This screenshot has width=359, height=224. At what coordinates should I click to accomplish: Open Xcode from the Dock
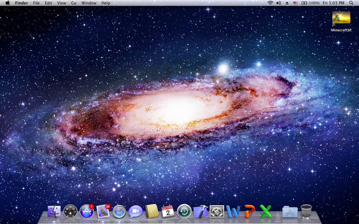pyautogui.click(x=200, y=211)
